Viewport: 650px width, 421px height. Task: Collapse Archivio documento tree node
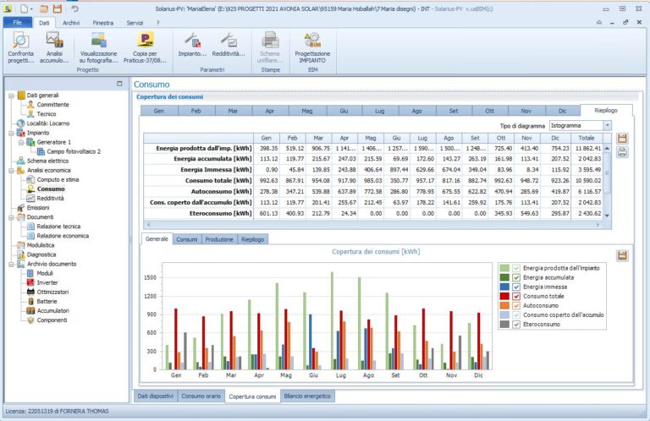coord(11,264)
